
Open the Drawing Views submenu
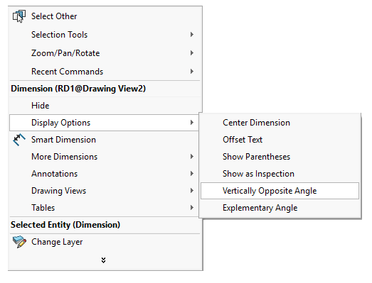coord(105,191)
